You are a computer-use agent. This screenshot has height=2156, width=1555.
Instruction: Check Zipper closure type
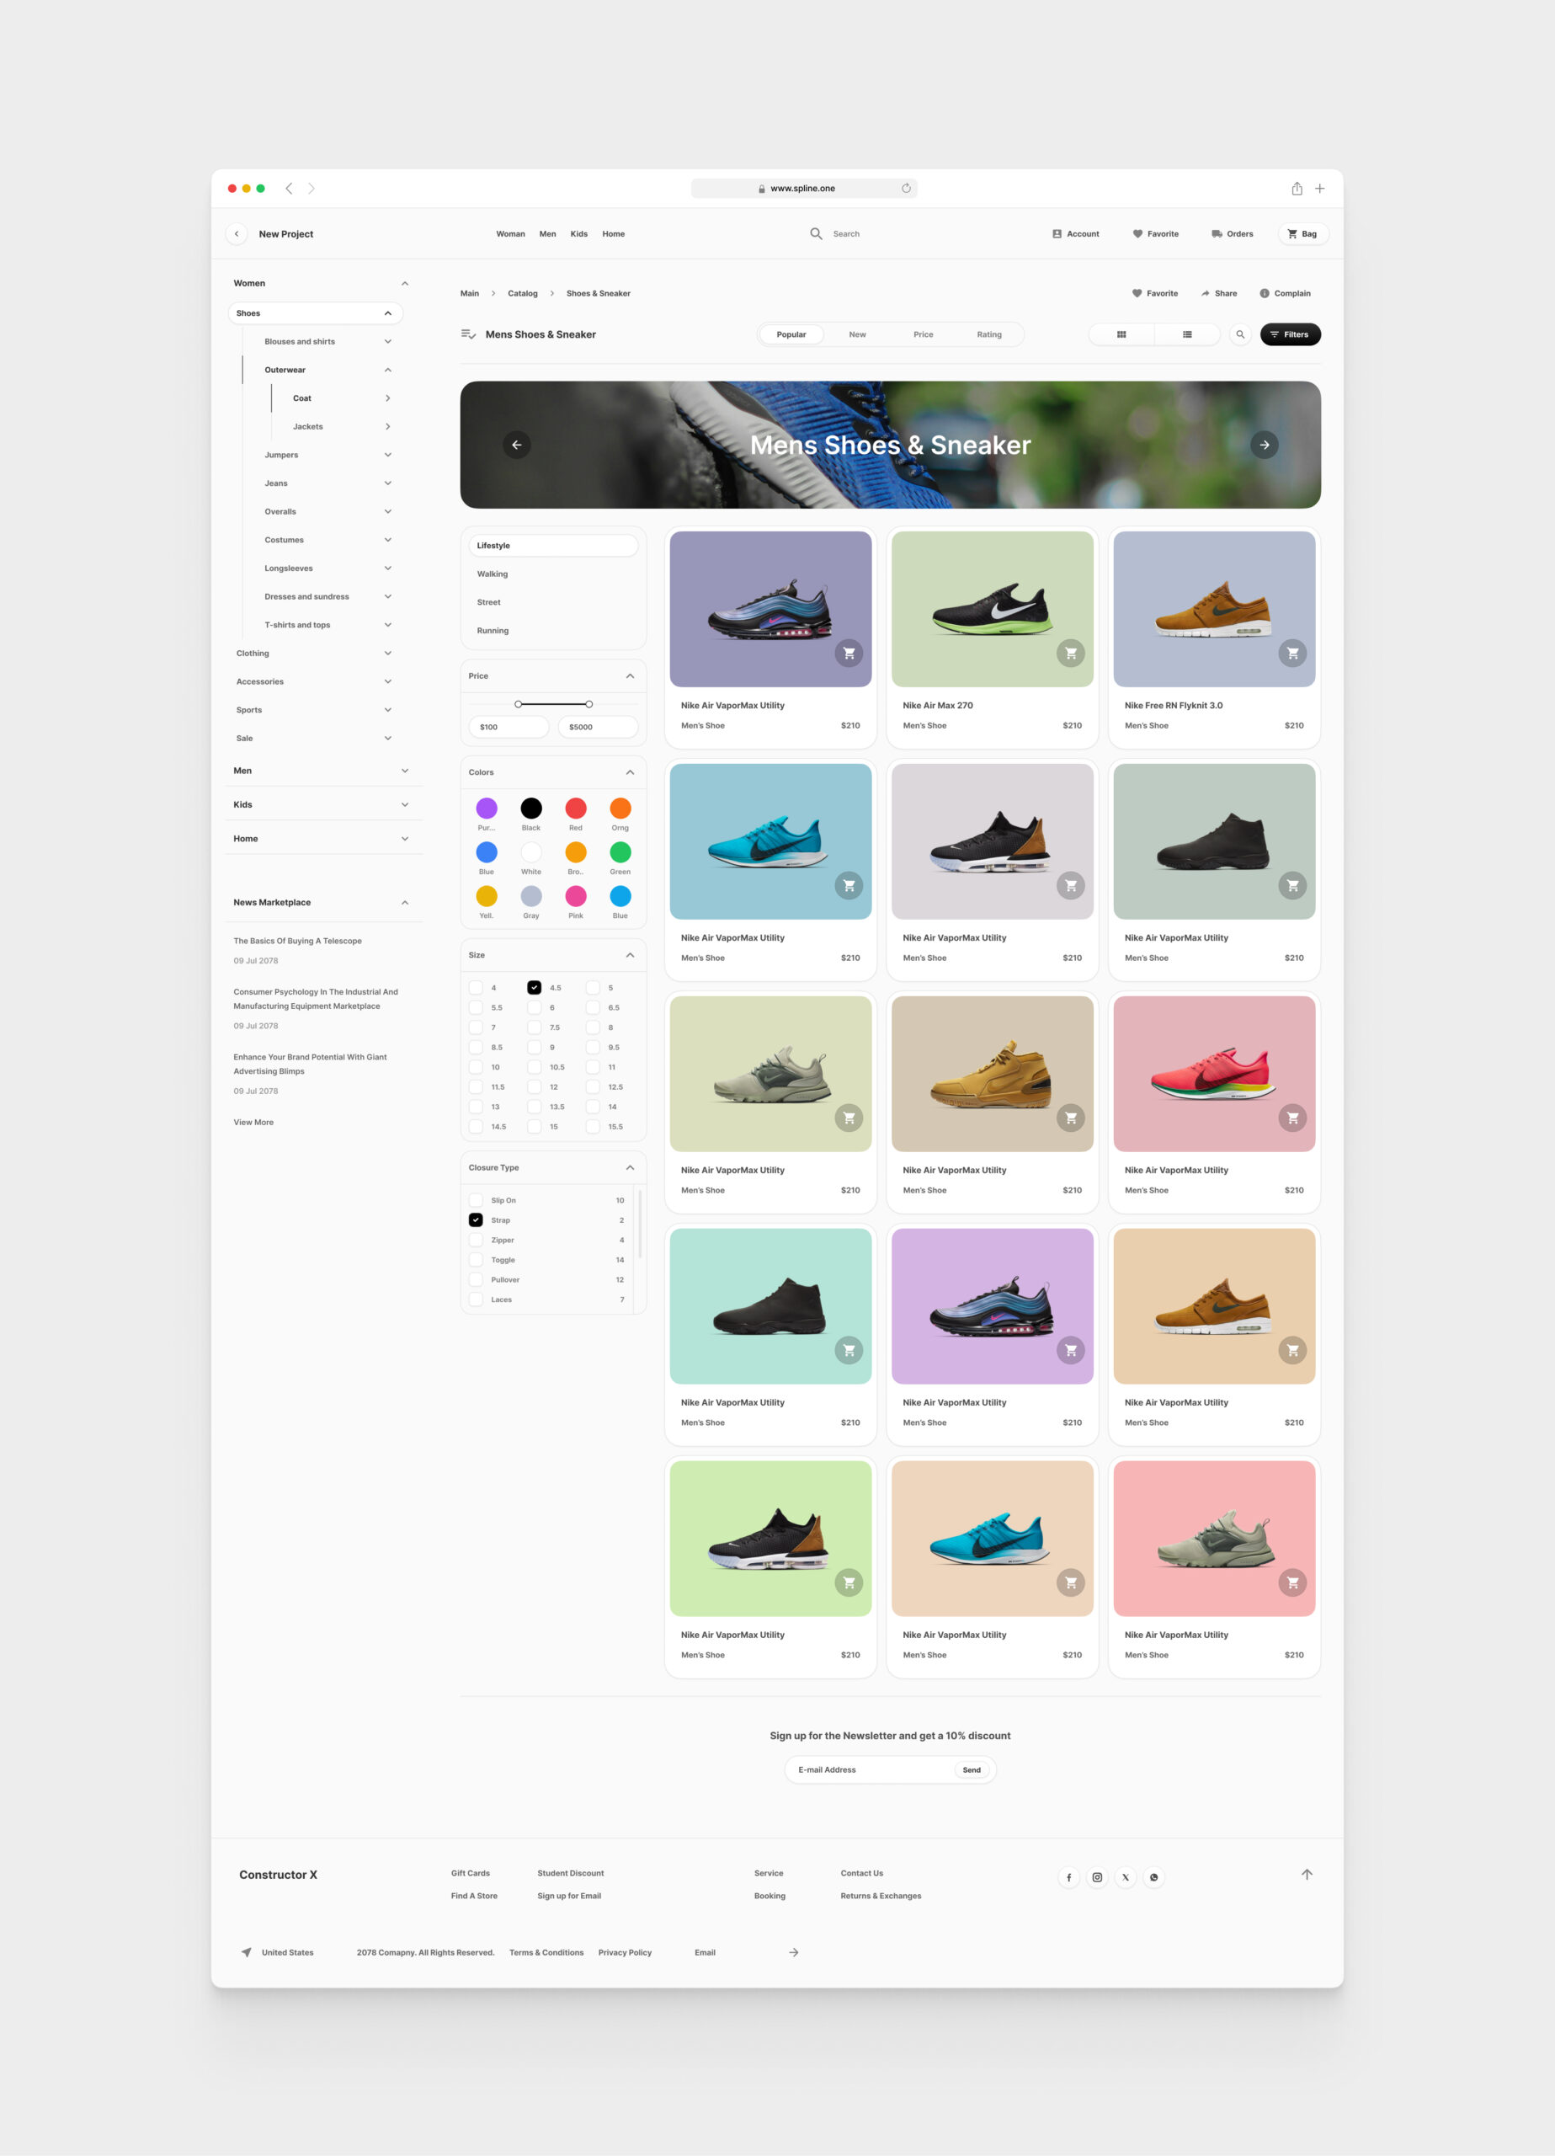pyautogui.click(x=477, y=1241)
